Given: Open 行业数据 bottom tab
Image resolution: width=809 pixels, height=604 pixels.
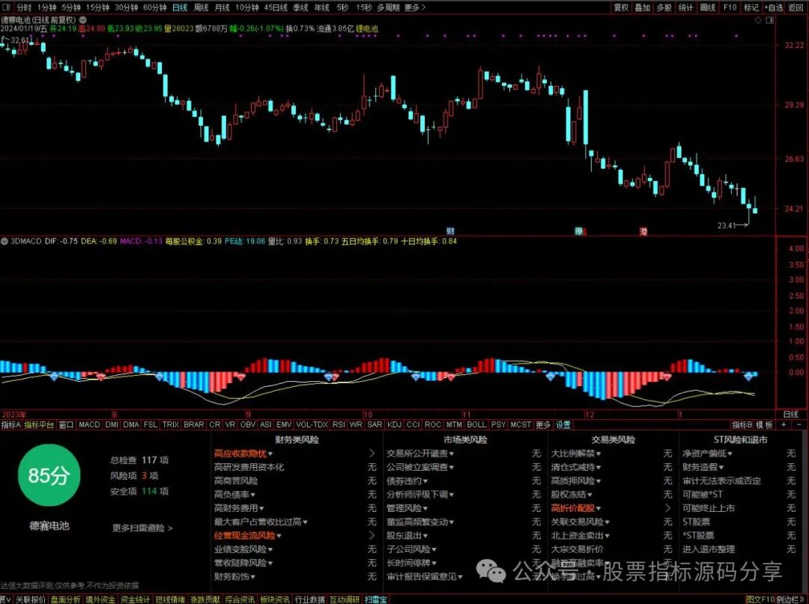Looking at the screenshot, I should (309, 600).
